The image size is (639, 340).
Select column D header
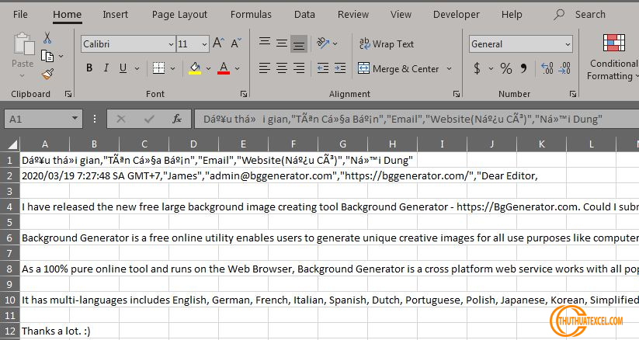[193, 144]
